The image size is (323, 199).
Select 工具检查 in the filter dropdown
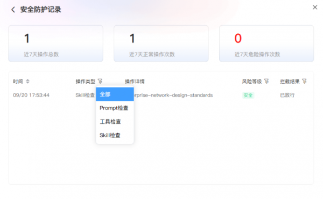[115, 122]
